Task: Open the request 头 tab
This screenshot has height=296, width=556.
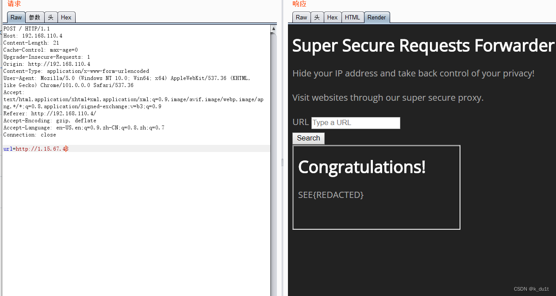Action: point(51,17)
